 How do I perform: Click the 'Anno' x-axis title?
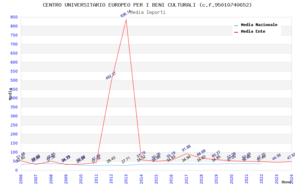coord(286,182)
